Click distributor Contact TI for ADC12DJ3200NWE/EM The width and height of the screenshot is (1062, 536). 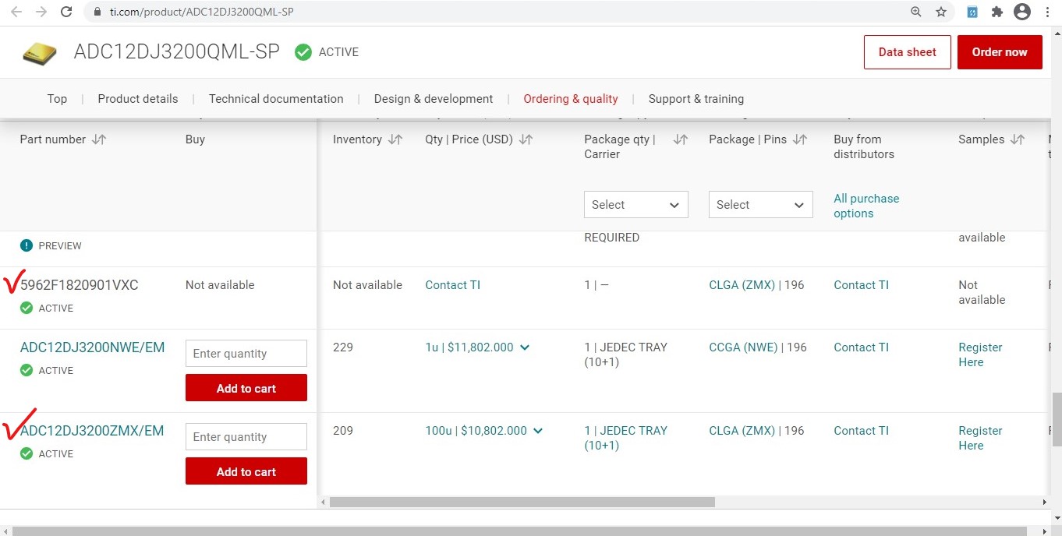pyautogui.click(x=862, y=347)
